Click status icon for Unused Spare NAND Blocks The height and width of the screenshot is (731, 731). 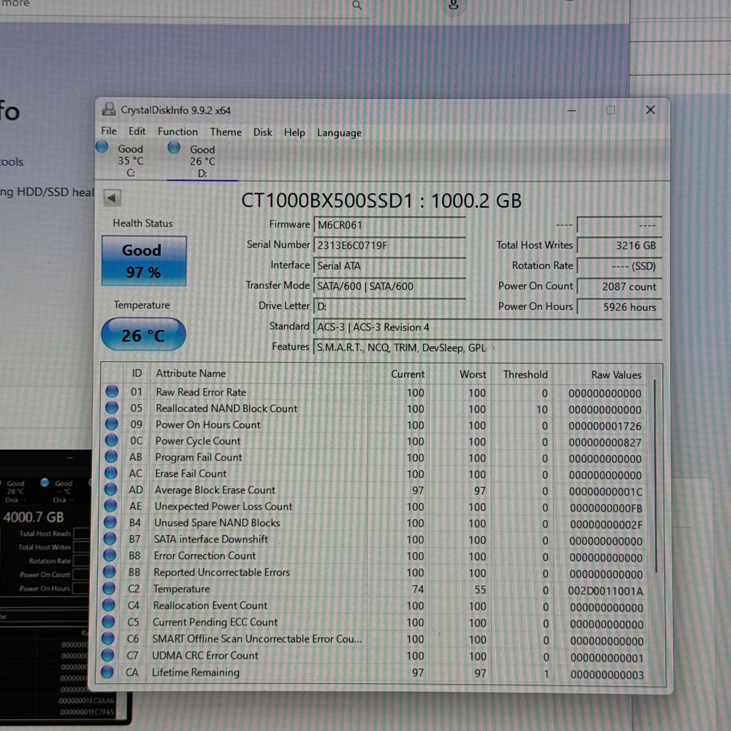[x=110, y=522]
